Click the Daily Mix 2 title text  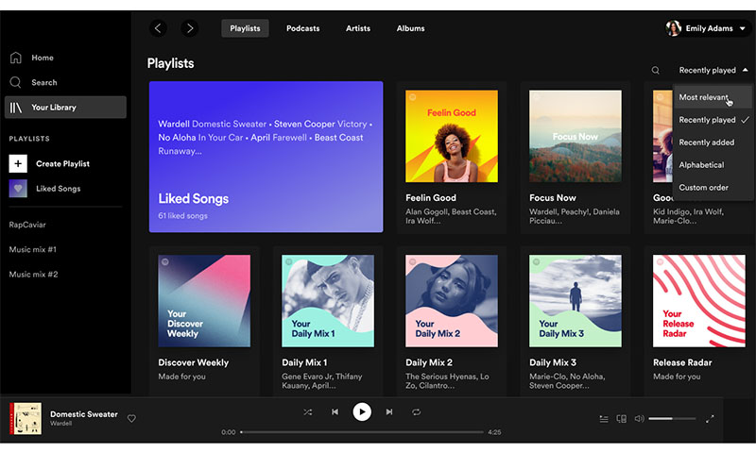pos(429,362)
